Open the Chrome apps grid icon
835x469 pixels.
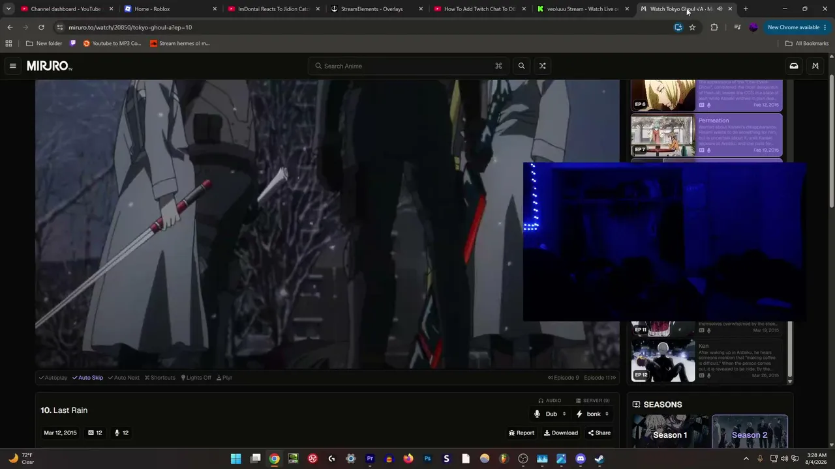(8, 44)
